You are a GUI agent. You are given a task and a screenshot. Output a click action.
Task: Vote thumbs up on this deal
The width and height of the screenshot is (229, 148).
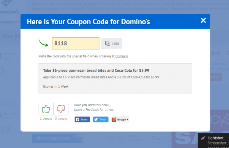click(46, 109)
